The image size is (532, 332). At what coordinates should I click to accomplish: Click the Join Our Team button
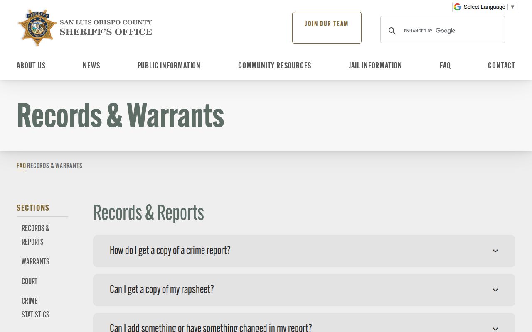point(327,28)
